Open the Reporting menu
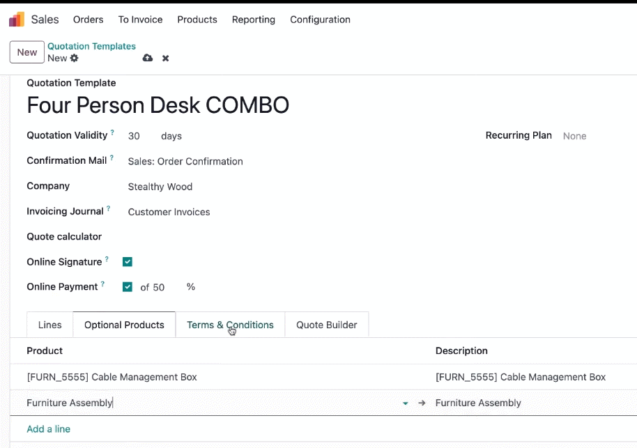The width and height of the screenshot is (637, 448). [254, 20]
